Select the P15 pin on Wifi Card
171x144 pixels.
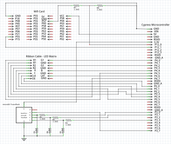(18, 39)
